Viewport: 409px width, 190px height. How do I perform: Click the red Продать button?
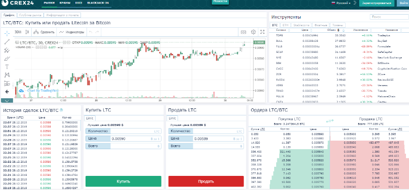[x=206, y=181]
